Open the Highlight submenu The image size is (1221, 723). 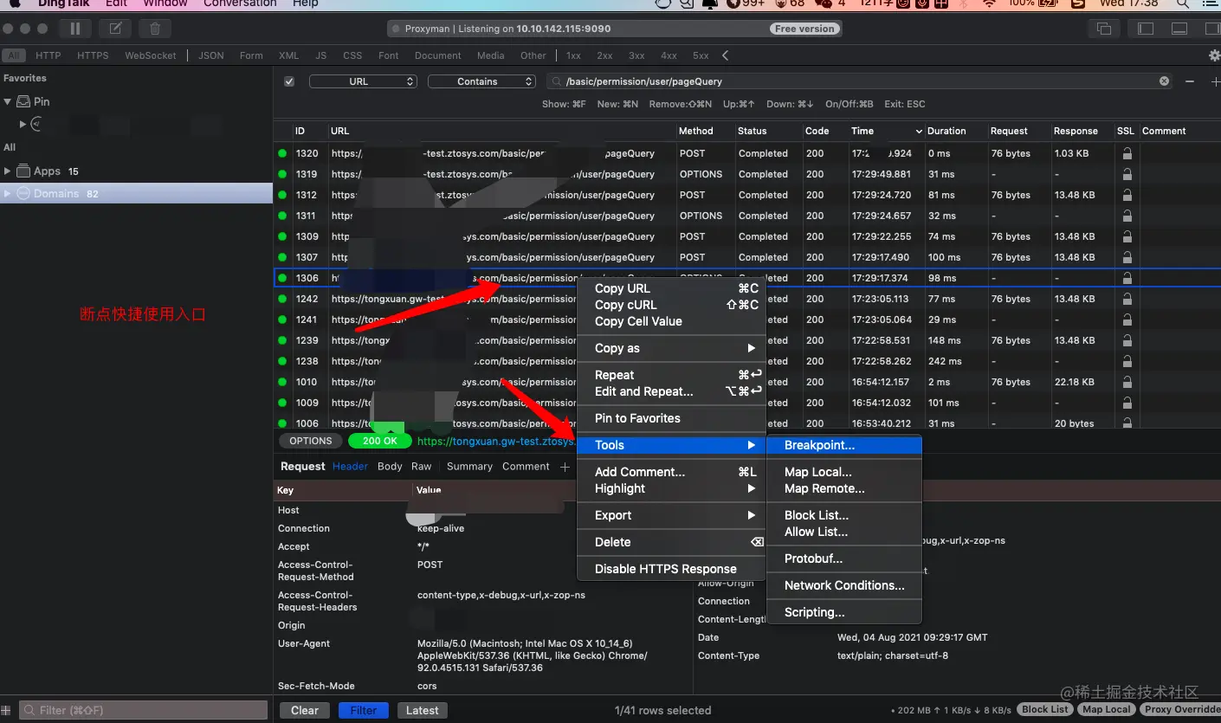coord(671,488)
